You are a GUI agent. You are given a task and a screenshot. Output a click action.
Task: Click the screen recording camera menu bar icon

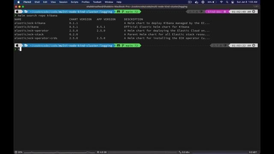pyautogui.click(x=190, y=2)
